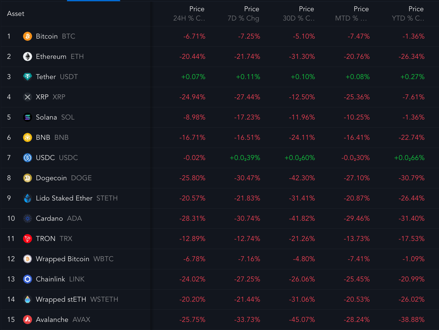Open the XRP asset link
This screenshot has width=439, height=330.
point(50,97)
